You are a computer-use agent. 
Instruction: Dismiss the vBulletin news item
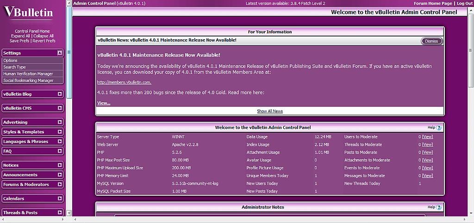431,41
